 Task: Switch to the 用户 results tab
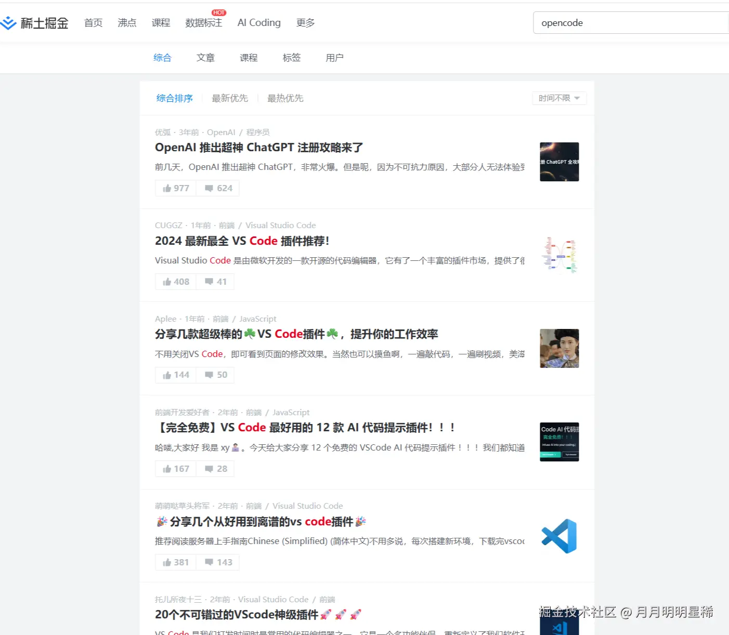[x=334, y=58]
